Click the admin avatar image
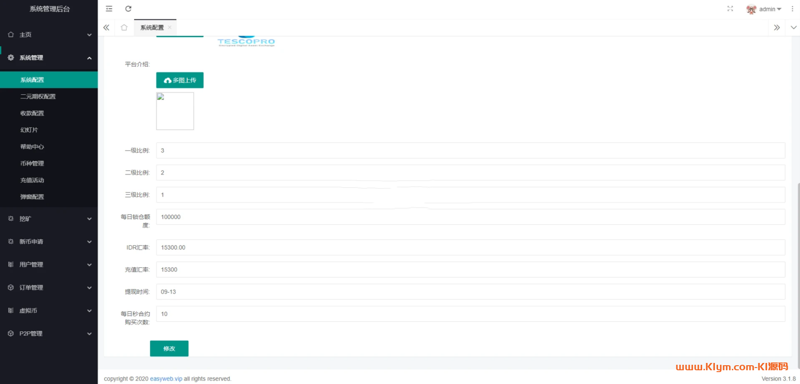Viewport: 800px width, 384px height. (x=751, y=9)
